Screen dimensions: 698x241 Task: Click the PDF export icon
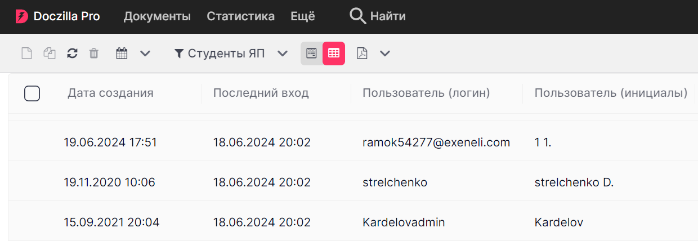coord(362,53)
